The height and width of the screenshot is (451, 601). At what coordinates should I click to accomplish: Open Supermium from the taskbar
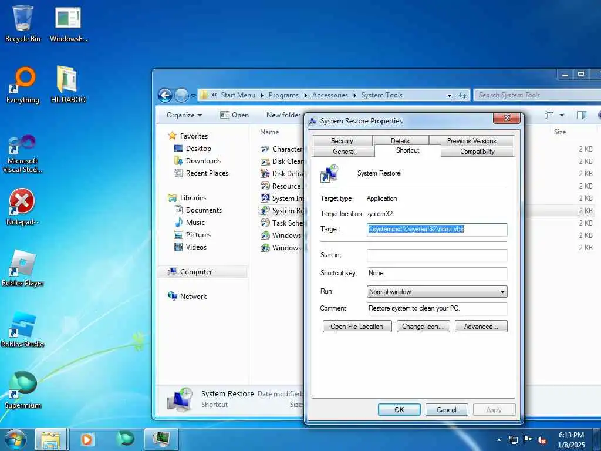tap(126, 439)
